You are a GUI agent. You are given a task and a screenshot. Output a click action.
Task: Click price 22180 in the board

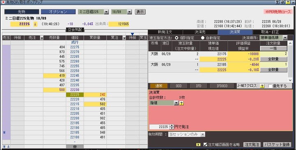pos(75,137)
